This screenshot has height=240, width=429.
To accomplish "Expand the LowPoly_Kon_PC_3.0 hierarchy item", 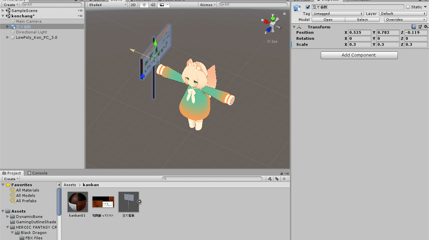I will tap(7, 37).
